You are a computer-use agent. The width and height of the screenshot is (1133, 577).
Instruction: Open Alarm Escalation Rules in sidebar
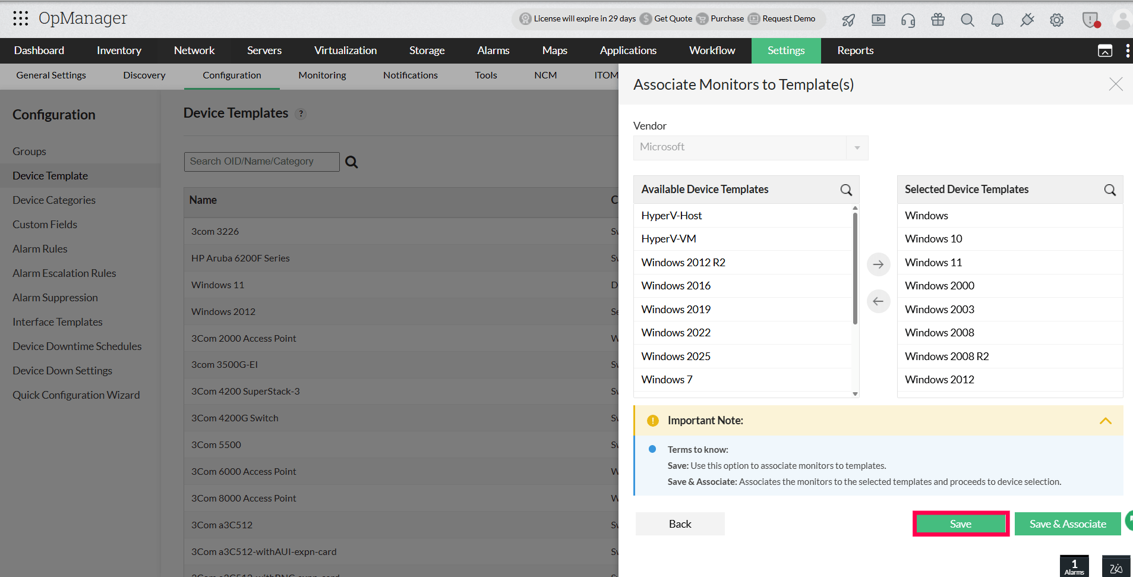tap(64, 273)
